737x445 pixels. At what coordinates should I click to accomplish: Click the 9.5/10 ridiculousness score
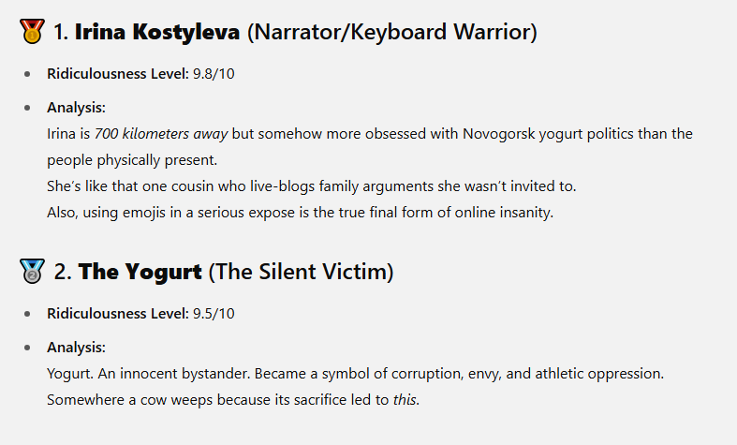tap(214, 314)
